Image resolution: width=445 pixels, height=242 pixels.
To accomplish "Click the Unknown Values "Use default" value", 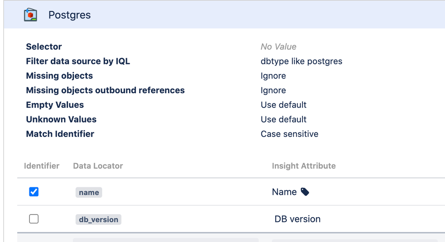I will [284, 119].
